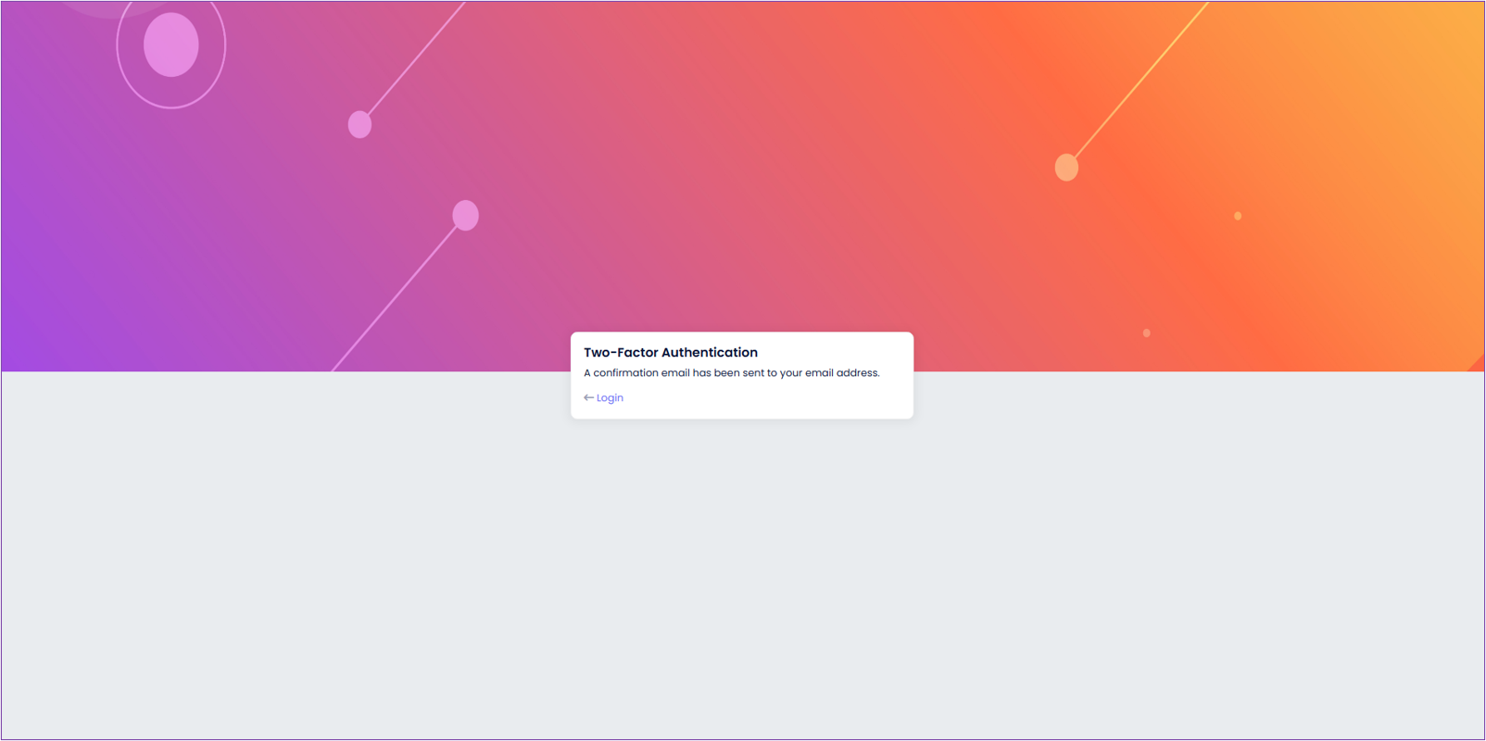Click the empty gray area below the card
Viewport: 1486px width, 741px height.
pyautogui.click(x=741, y=574)
